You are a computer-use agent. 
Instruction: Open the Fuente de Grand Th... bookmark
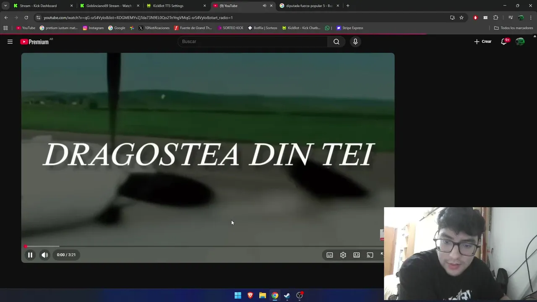[193, 28]
